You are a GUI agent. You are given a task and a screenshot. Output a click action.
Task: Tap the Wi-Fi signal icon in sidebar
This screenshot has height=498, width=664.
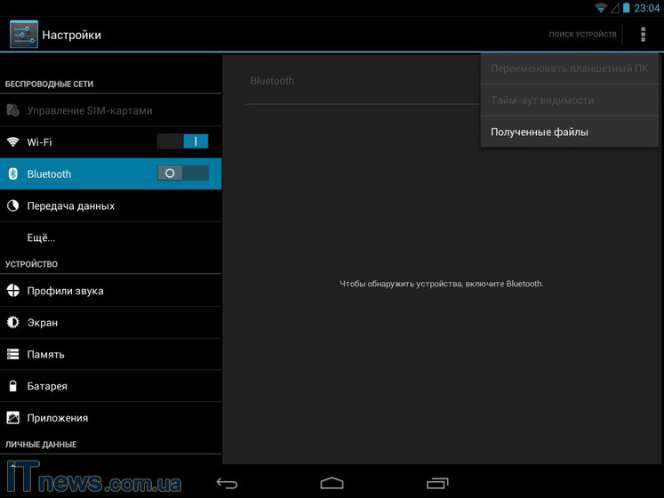[x=13, y=142]
